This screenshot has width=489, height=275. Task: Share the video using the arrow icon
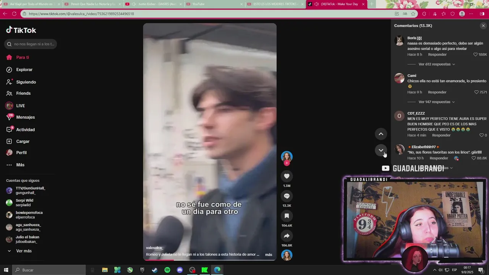(x=287, y=236)
